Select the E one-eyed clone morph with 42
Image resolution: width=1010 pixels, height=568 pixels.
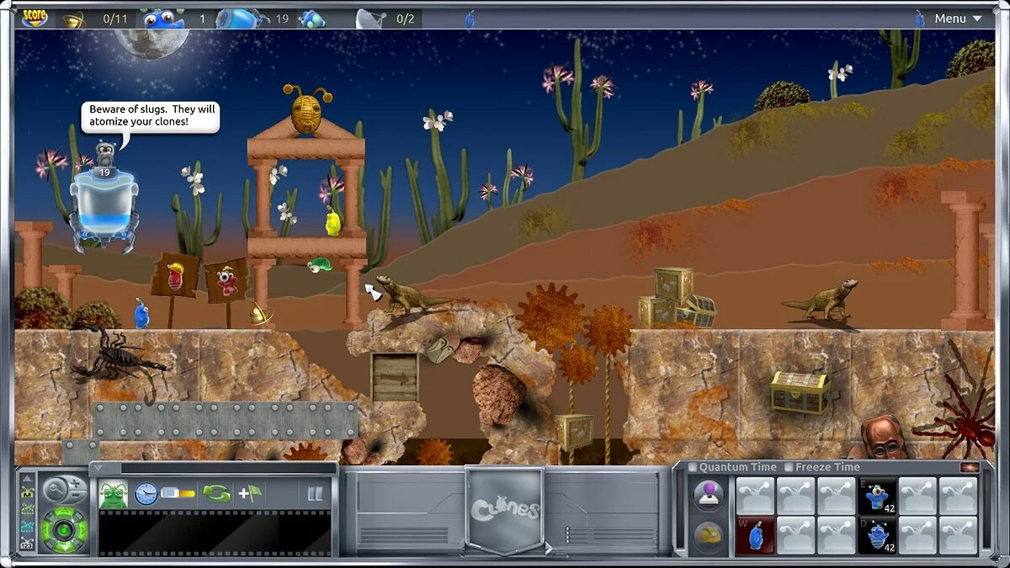(x=876, y=496)
